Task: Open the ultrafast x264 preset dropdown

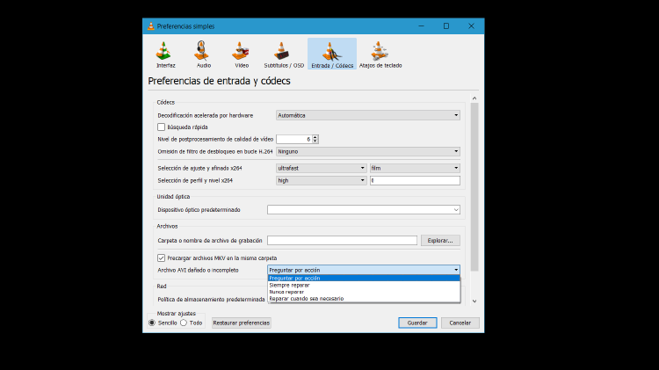Action: (x=321, y=168)
